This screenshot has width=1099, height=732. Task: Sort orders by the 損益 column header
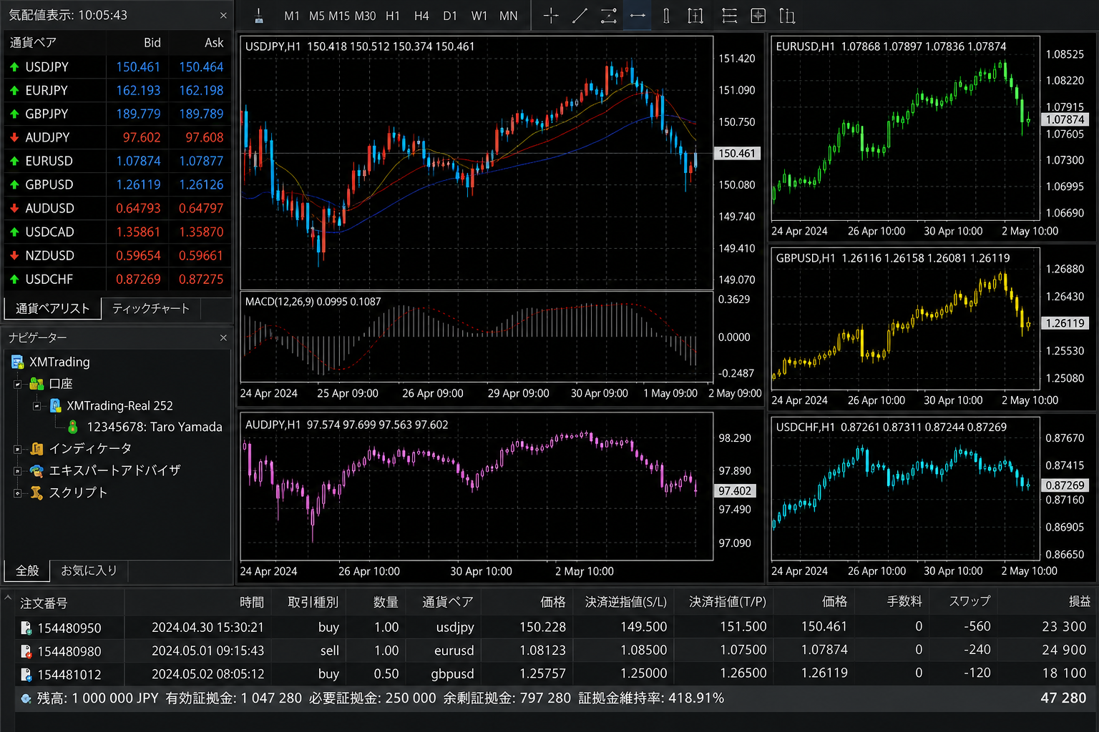(x=1079, y=602)
